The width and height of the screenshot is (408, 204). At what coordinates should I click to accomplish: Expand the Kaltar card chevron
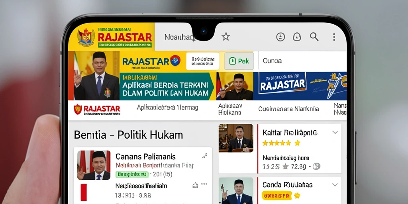pos(335,132)
